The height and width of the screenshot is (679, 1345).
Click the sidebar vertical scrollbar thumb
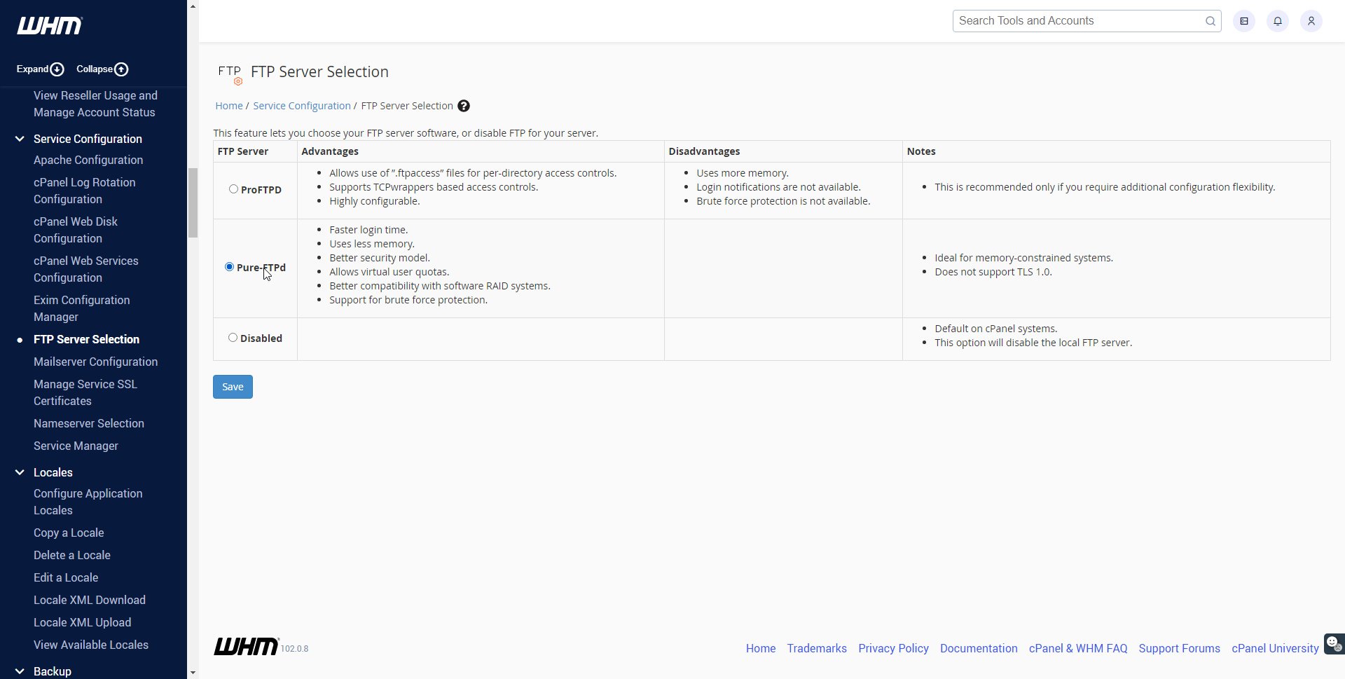(193, 203)
